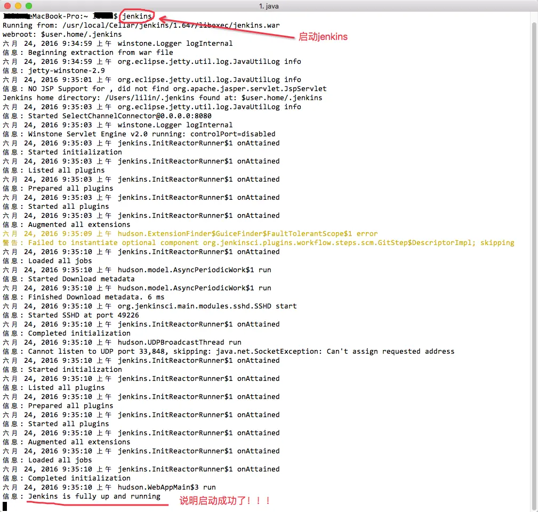Viewport: 538px width, 512px height.
Task: Click 'Finished Download metadata. 6 ms' line
Action: point(83,297)
